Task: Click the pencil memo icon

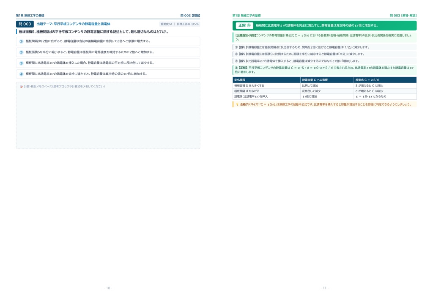Action: pyautogui.click(x=22, y=87)
